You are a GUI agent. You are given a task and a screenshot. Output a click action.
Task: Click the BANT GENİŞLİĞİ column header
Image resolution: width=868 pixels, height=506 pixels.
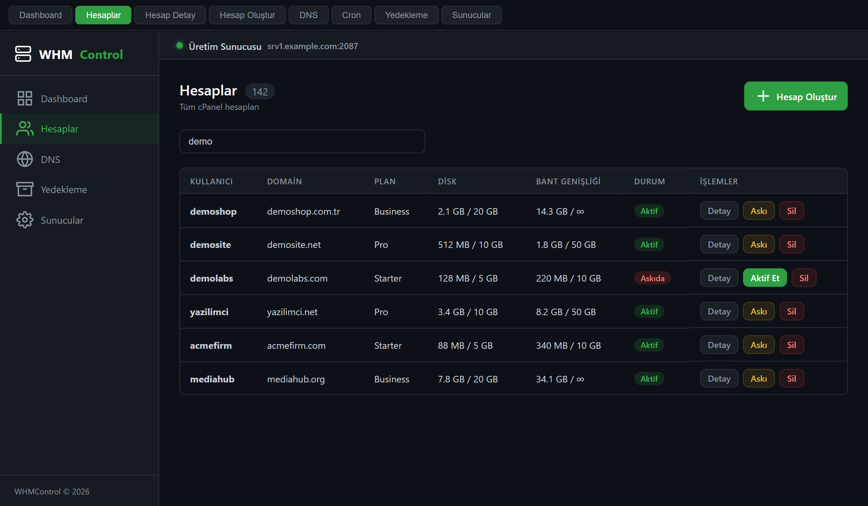(x=568, y=181)
